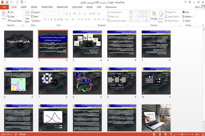Viewport: 205px width, 136px height.
Task: Click the Quick Styles button
Action: pos(161,17)
